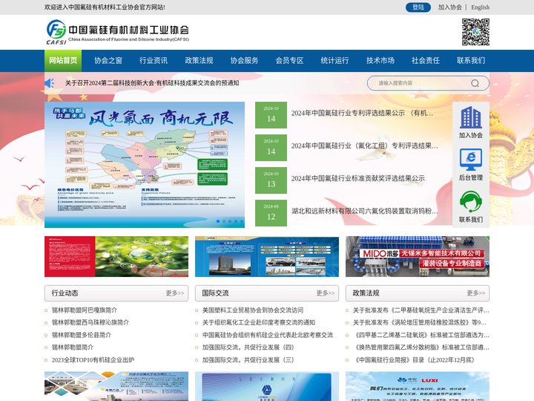Open 协会之窗 menu
The width and height of the screenshot is (534, 401).
(108, 61)
